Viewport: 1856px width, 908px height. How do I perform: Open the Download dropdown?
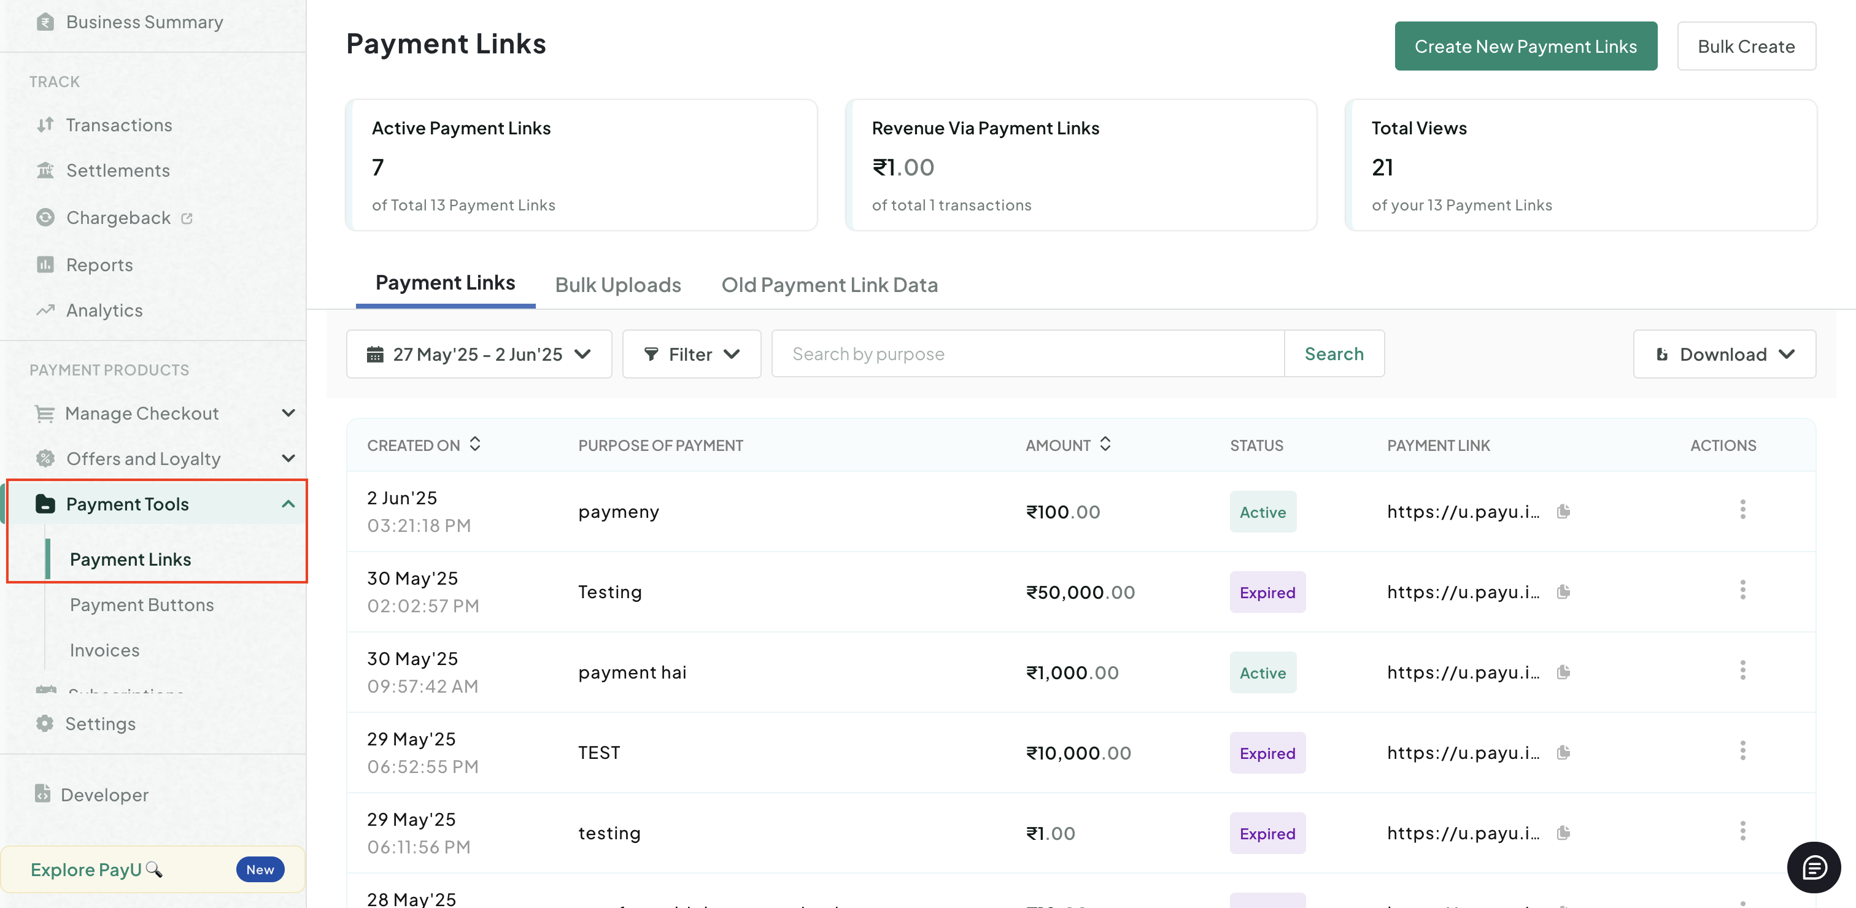pos(1724,354)
